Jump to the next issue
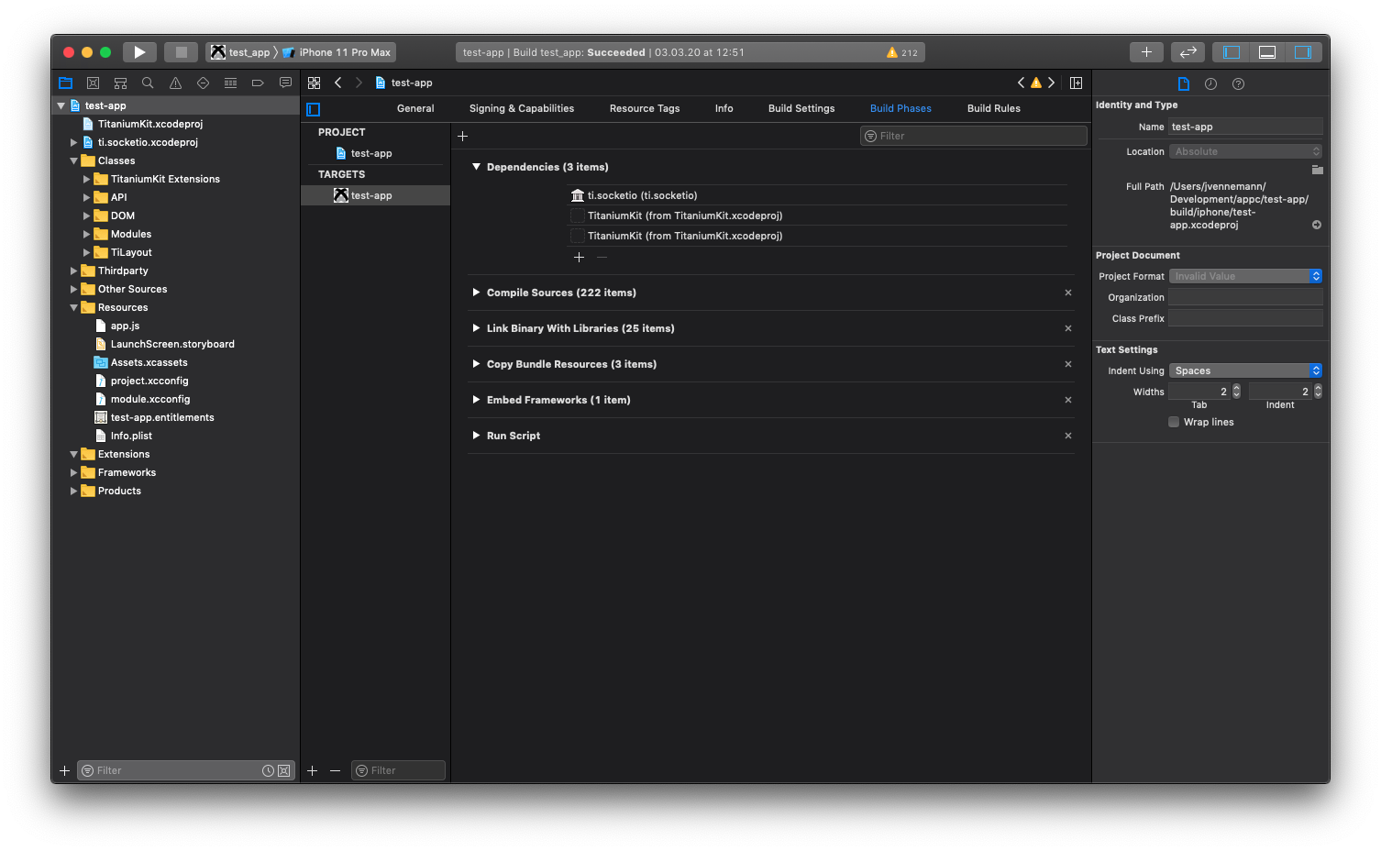The height and width of the screenshot is (851, 1381). click(x=1051, y=83)
